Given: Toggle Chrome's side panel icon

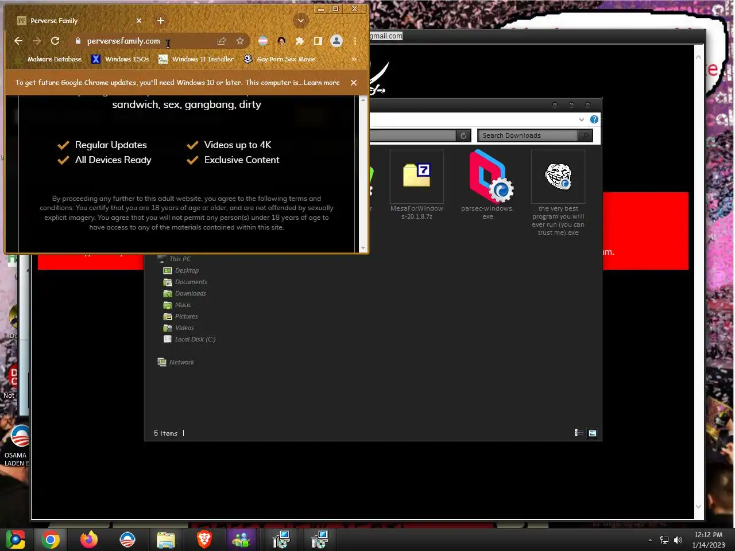Looking at the screenshot, I should click(318, 41).
